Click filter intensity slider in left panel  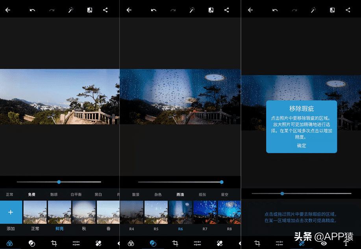coord(59,182)
